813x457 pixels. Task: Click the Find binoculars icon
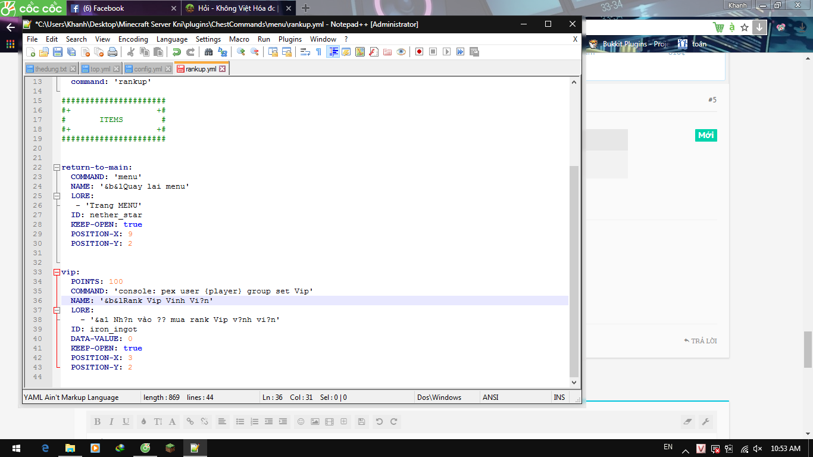coord(208,52)
